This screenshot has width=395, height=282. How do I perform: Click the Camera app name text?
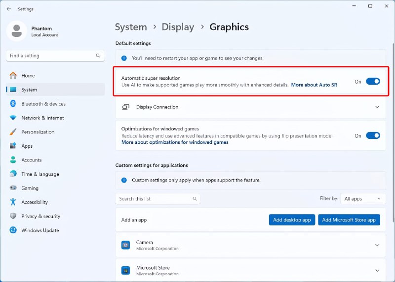click(144, 242)
